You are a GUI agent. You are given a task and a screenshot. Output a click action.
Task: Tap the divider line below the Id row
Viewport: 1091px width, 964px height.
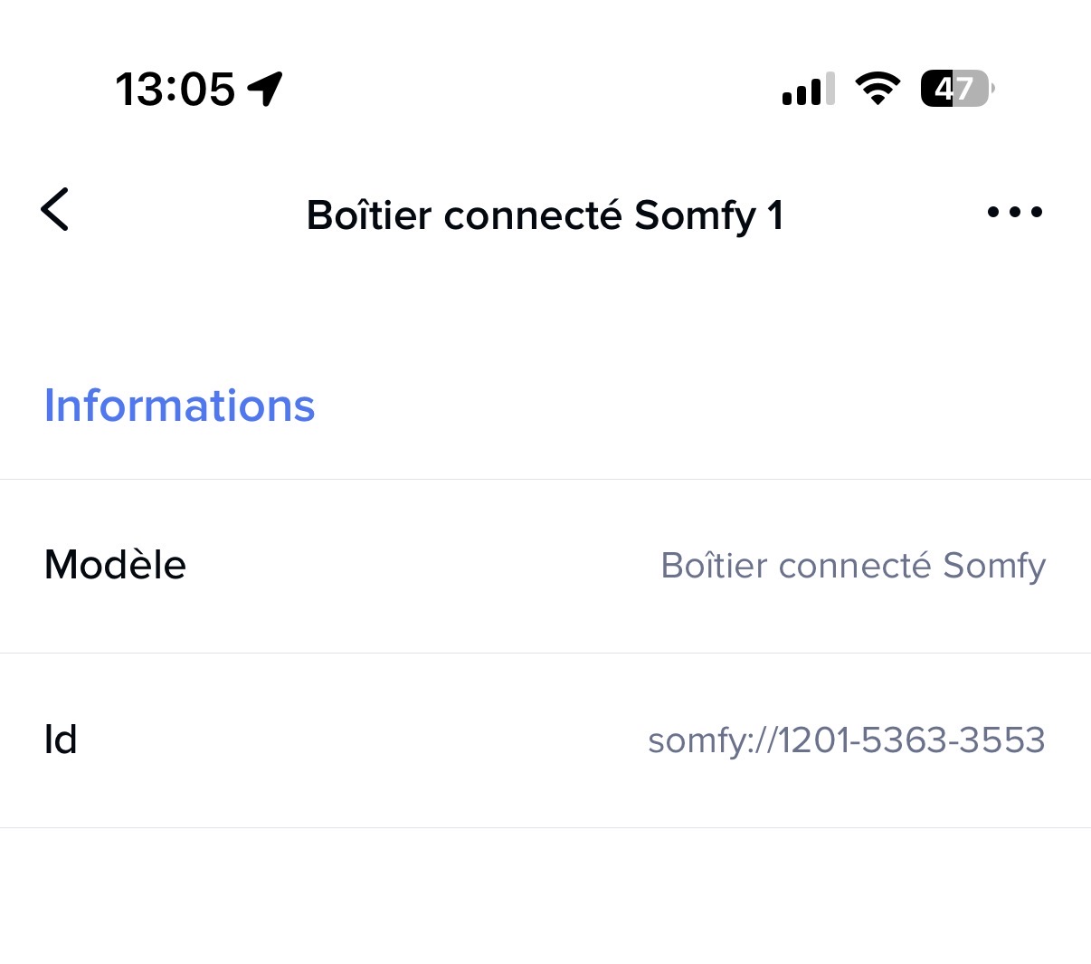click(x=545, y=827)
